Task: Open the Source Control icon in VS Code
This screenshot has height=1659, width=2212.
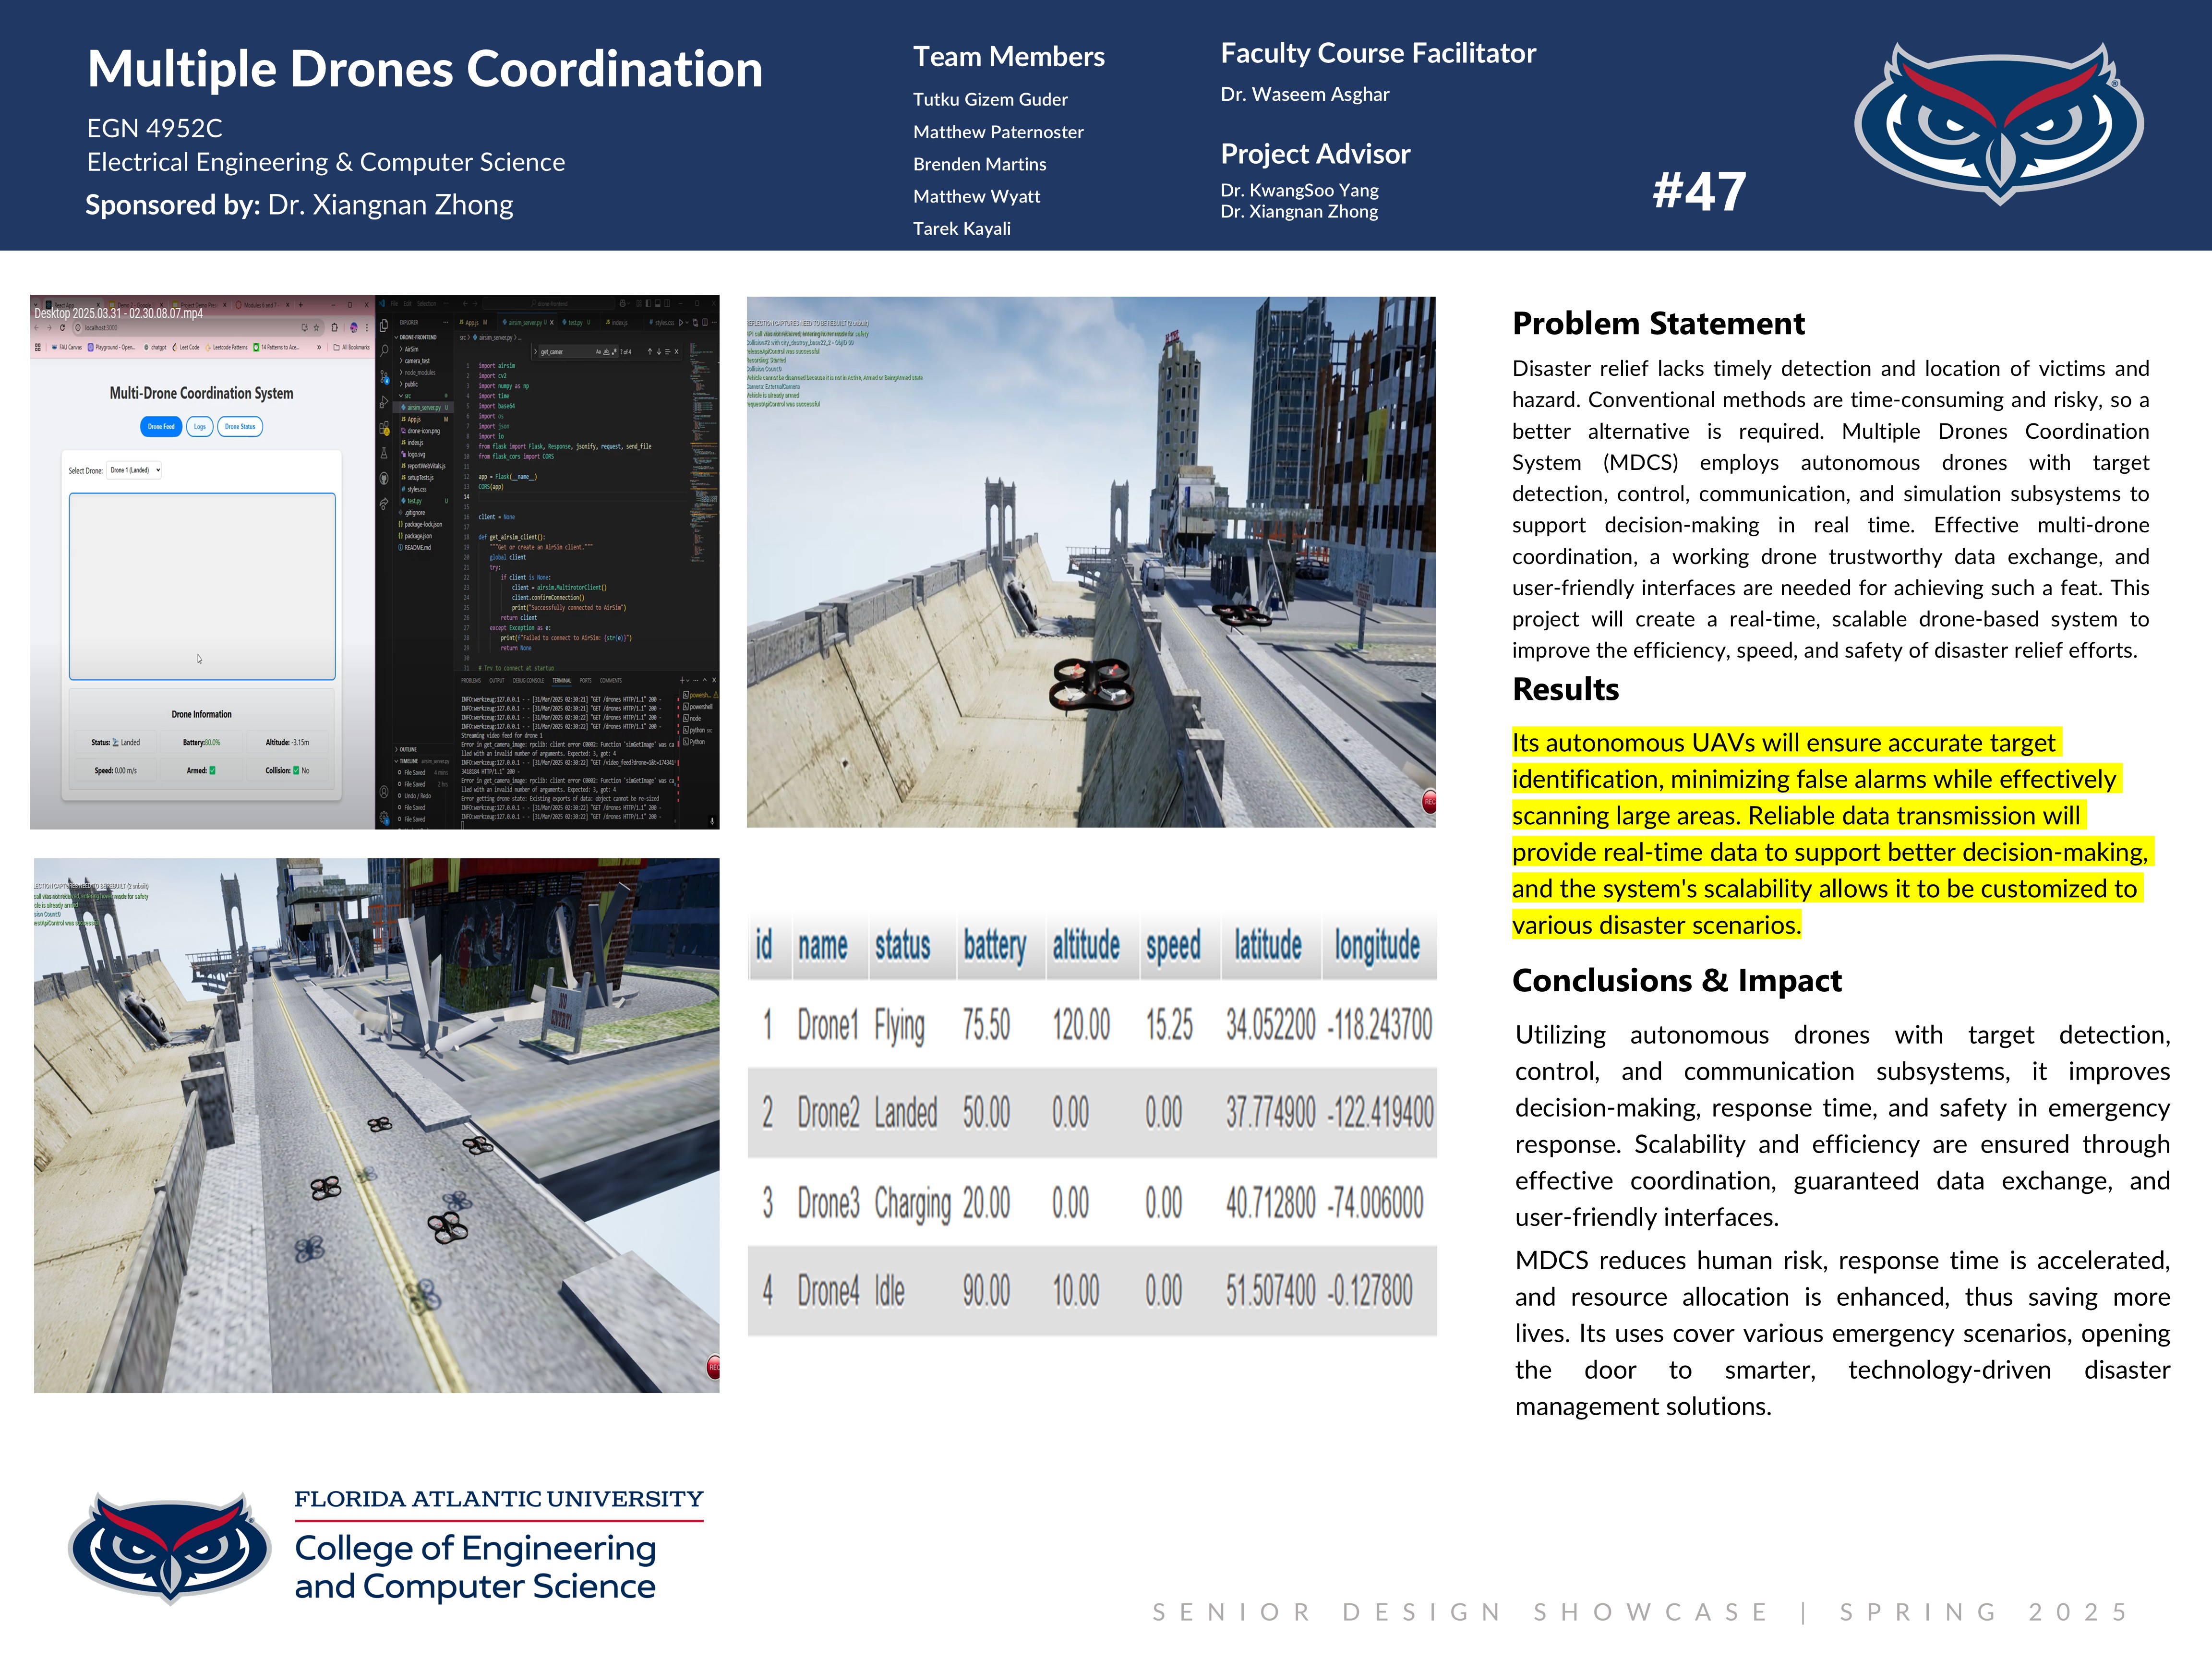Action: click(384, 377)
